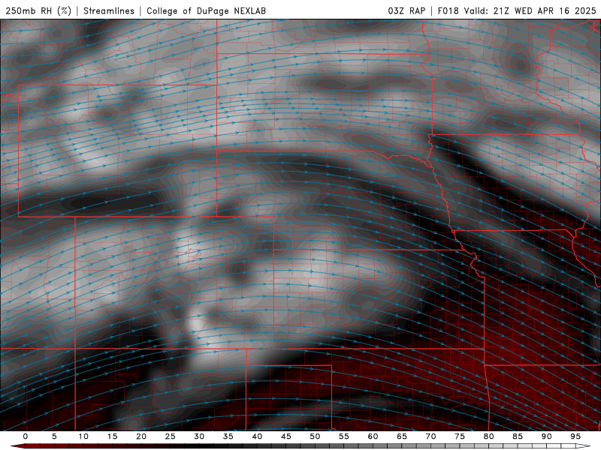Click the '40' value on color scale

pos(257,436)
